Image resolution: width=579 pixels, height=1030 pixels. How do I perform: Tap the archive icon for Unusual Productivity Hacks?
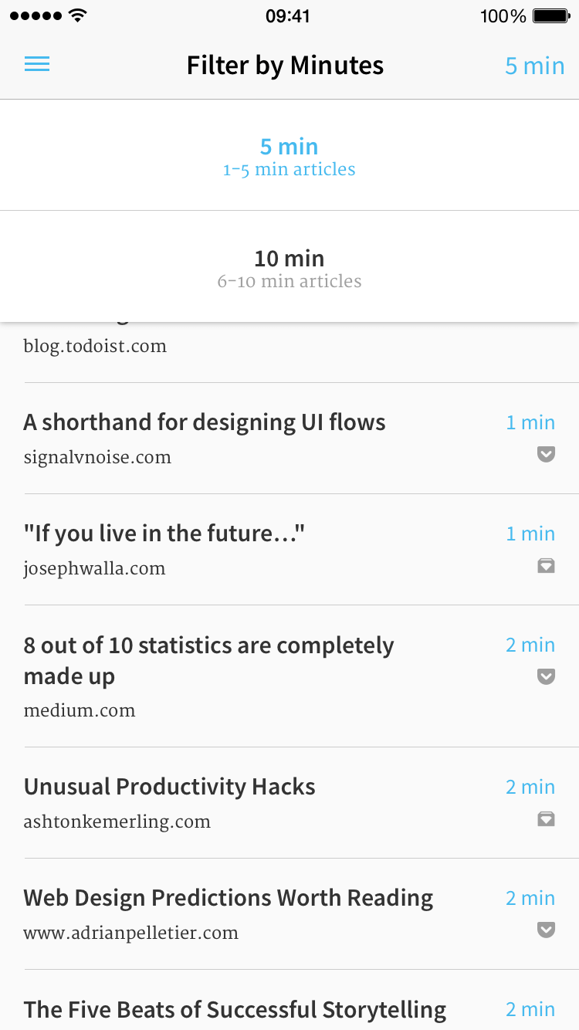pos(547,818)
